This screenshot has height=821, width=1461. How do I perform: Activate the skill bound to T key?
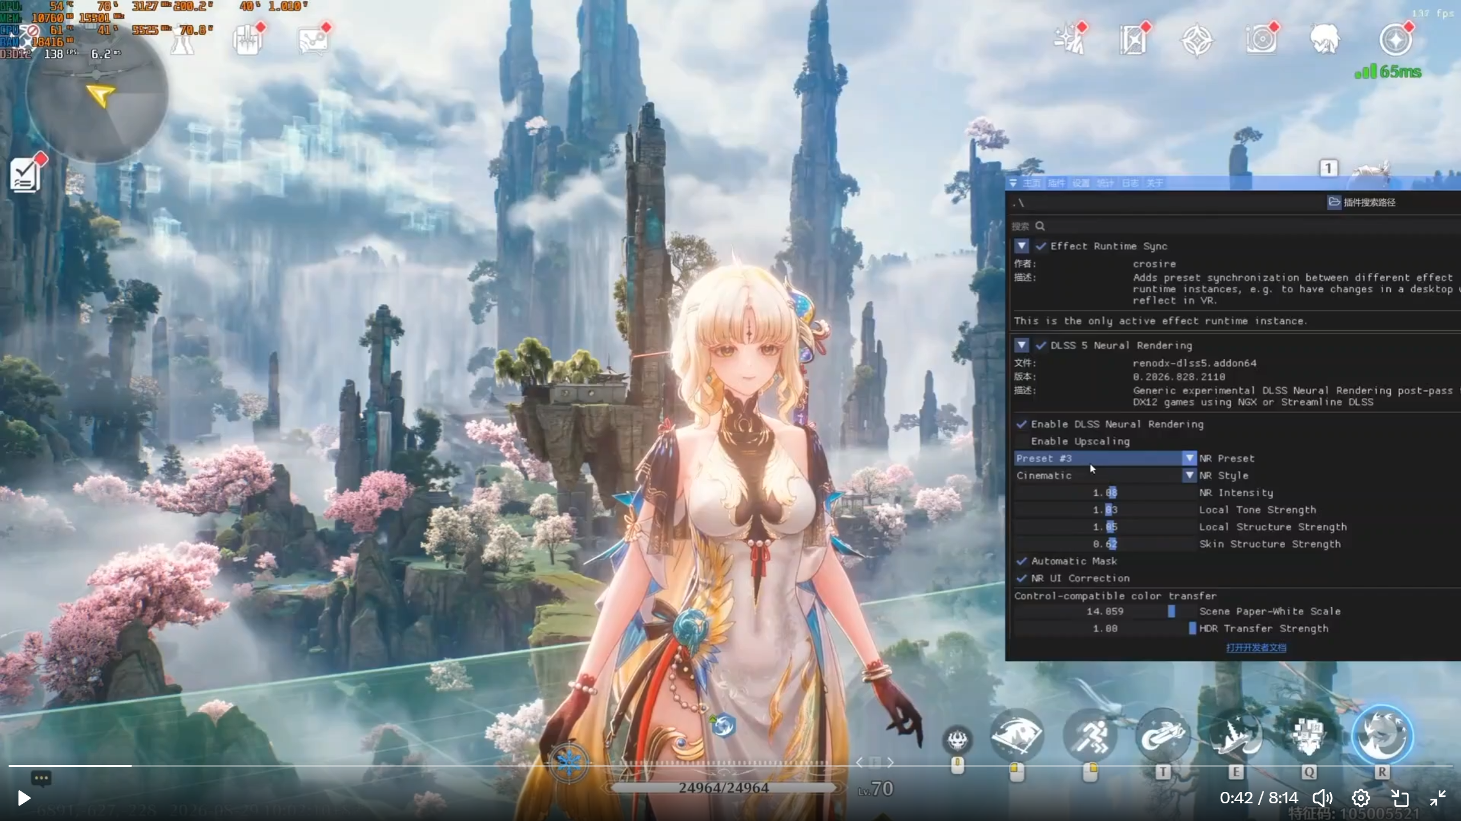tap(1163, 735)
